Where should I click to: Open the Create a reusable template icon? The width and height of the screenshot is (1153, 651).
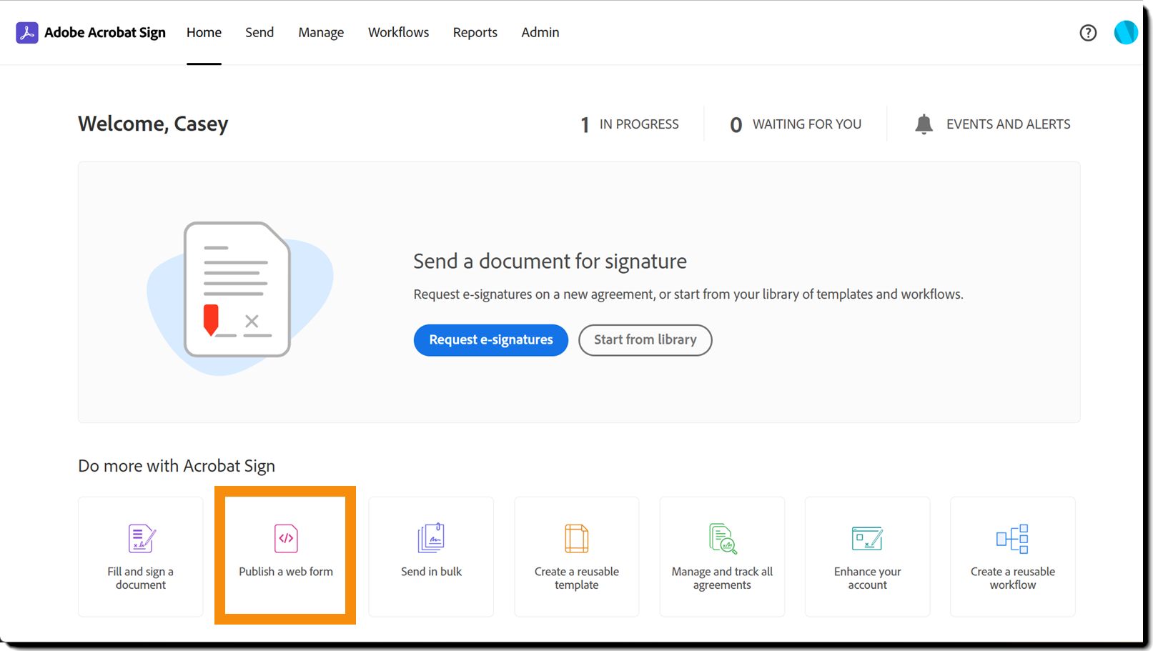tap(577, 539)
